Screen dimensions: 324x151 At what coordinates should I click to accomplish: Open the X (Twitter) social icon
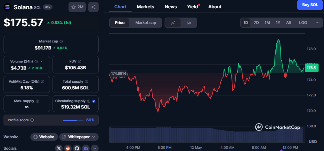click(59, 148)
